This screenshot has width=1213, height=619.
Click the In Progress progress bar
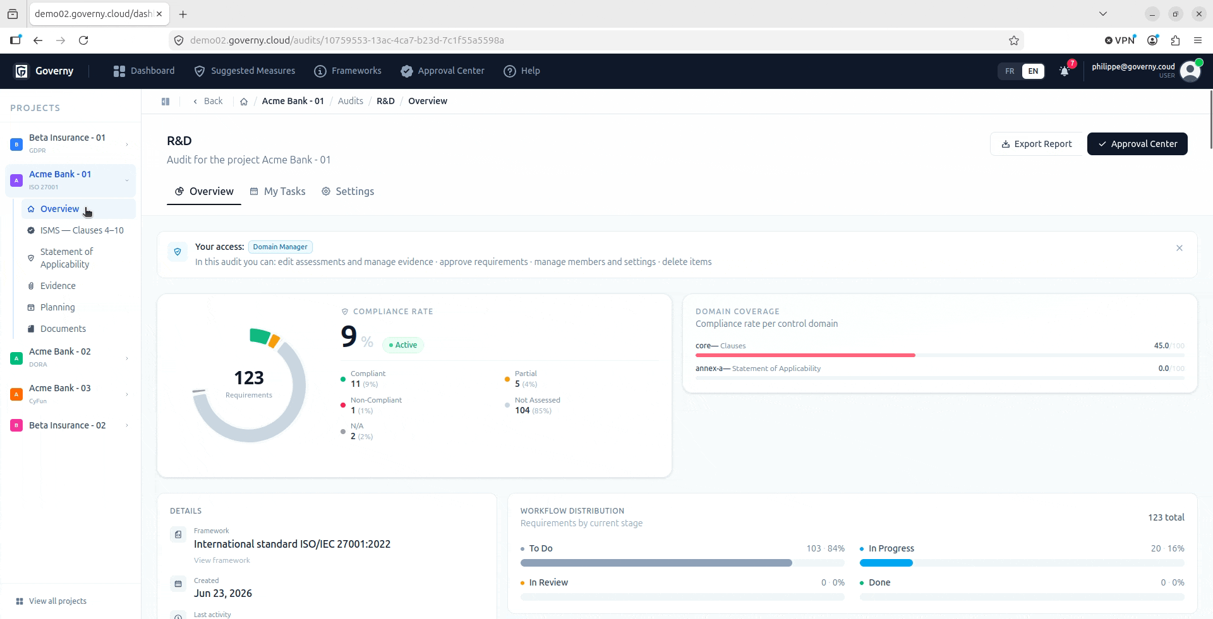pos(1022,563)
